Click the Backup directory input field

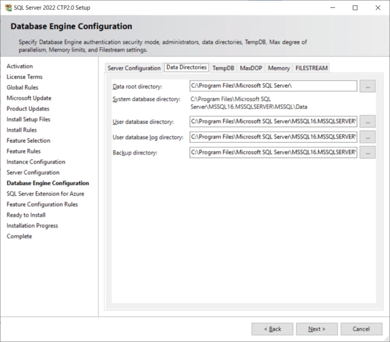[x=274, y=153]
